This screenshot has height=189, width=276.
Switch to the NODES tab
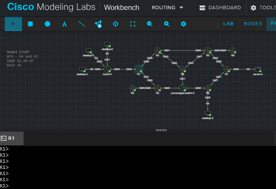(253, 24)
